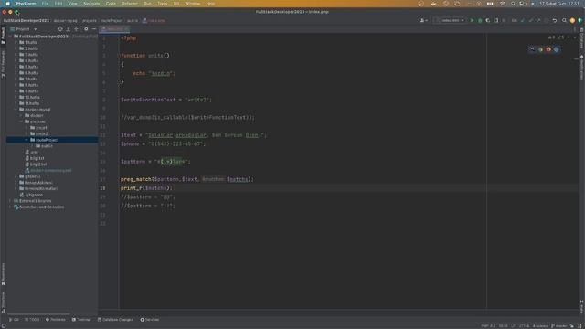Open file in Chrome browser icon
The height and width of the screenshot is (329, 585).
point(540,49)
